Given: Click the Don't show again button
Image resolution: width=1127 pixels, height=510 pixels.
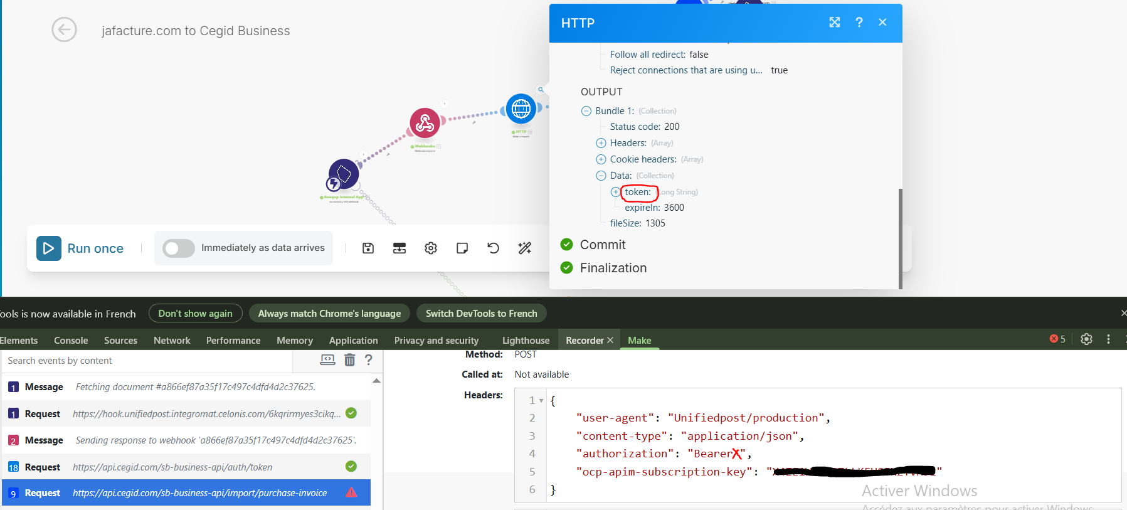Looking at the screenshot, I should (x=196, y=314).
